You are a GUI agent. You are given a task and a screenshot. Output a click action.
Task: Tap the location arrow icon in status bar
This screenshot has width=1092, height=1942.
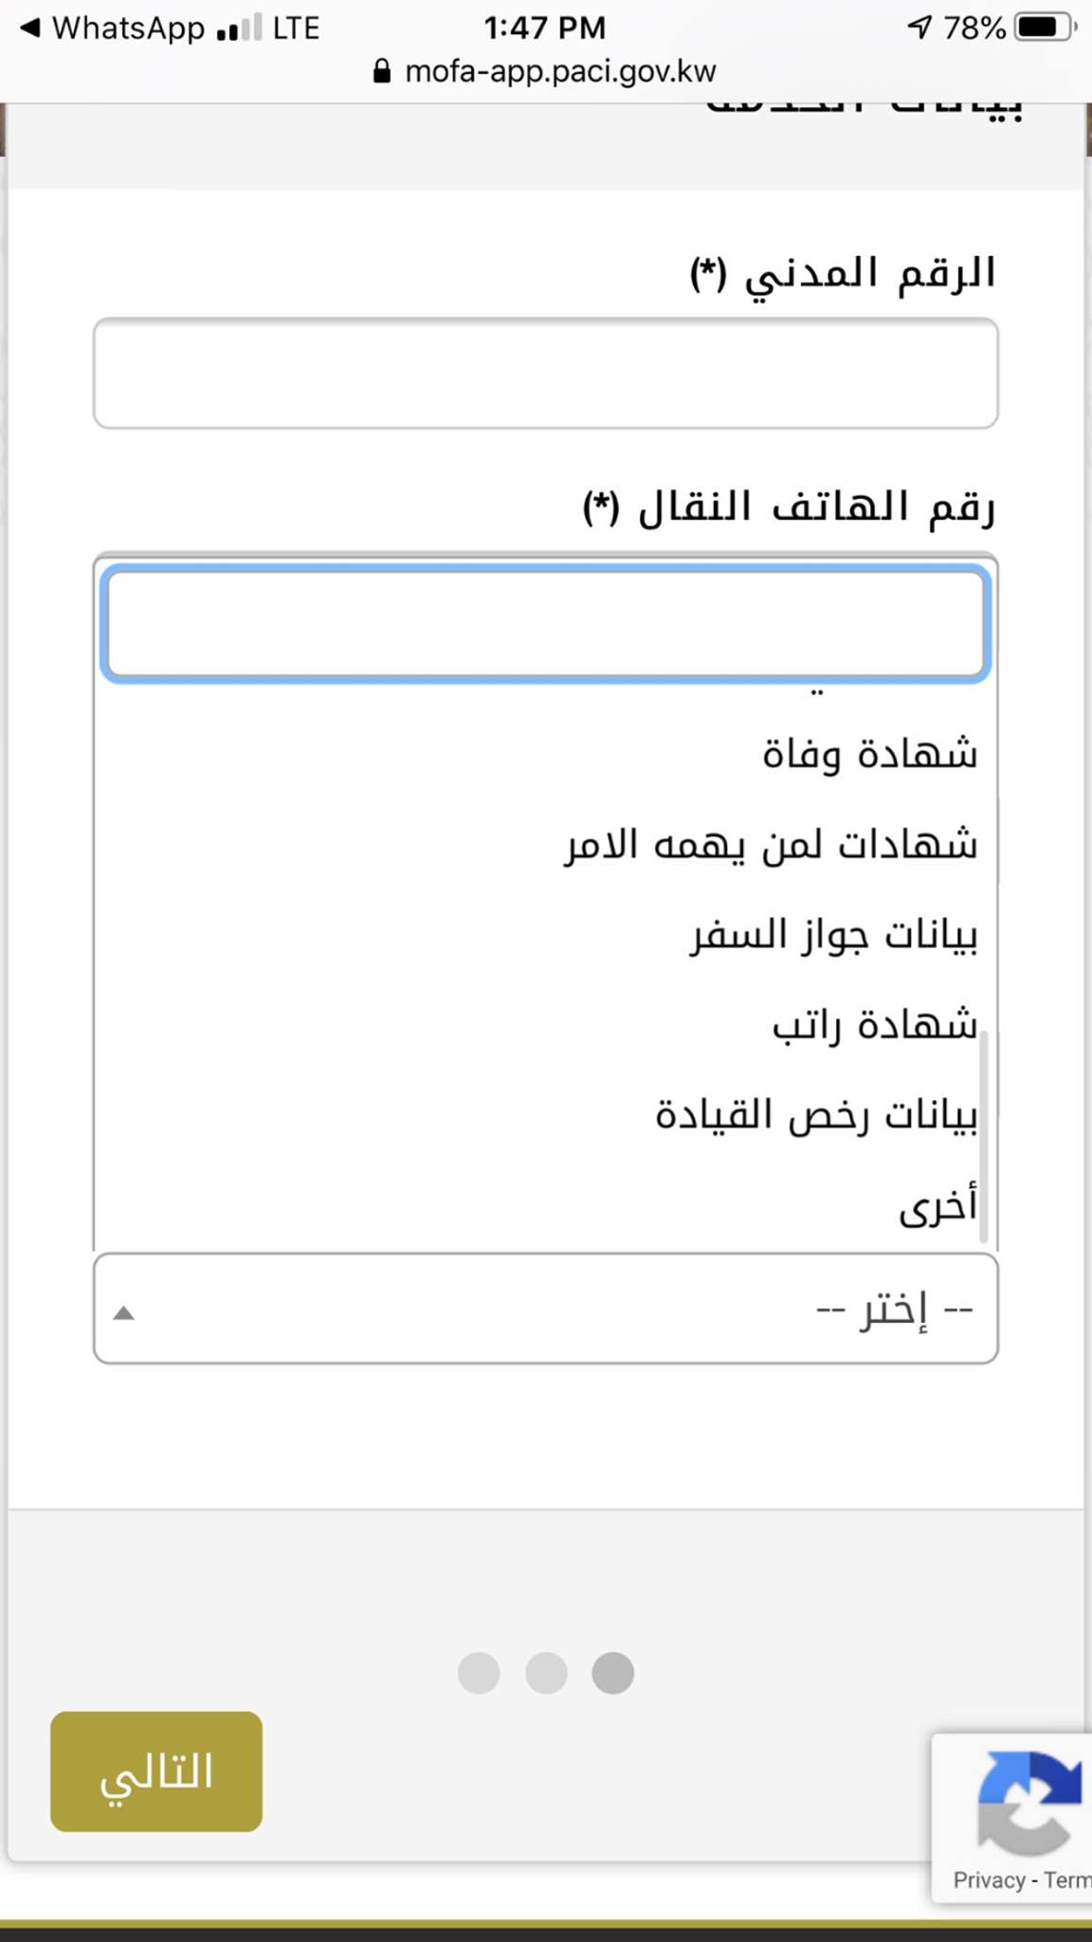tap(919, 27)
